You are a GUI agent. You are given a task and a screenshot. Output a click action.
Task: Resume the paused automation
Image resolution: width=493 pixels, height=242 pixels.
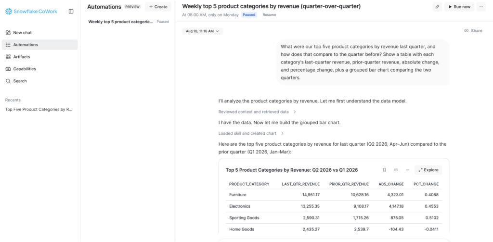269,15
